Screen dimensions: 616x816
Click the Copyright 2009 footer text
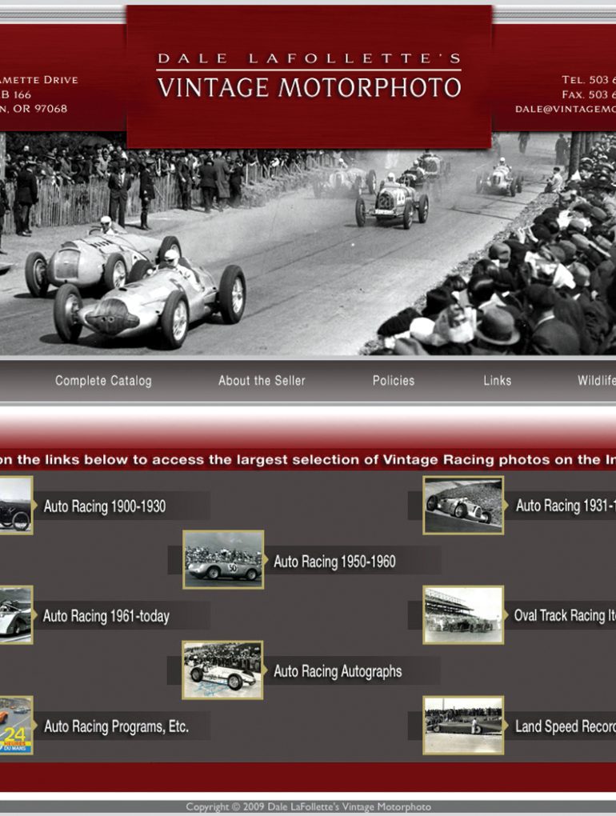tap(309, 807)
